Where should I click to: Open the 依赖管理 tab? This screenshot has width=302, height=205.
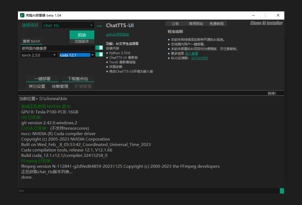[x=60, y=86]
